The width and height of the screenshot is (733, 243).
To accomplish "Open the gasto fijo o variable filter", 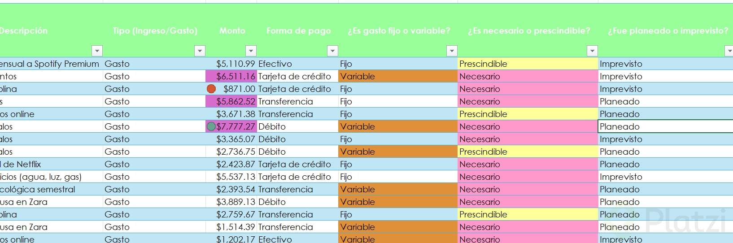I will pyautogui.click(x=452, y=51).
